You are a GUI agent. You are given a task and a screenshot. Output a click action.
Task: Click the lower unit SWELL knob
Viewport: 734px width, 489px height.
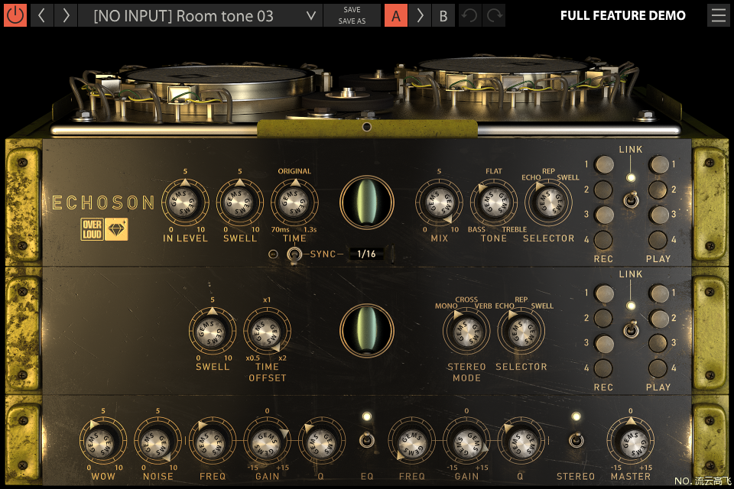point(213,332)
